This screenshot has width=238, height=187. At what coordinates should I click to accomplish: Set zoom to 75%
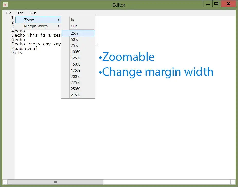tap(78, 46)
